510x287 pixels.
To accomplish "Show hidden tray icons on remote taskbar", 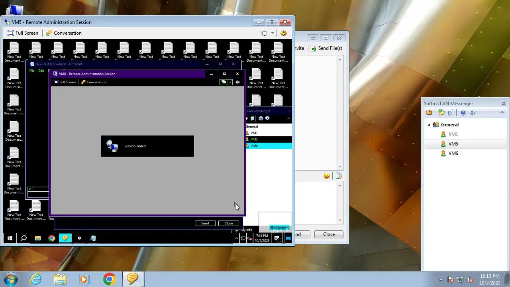I will (236, 238).
